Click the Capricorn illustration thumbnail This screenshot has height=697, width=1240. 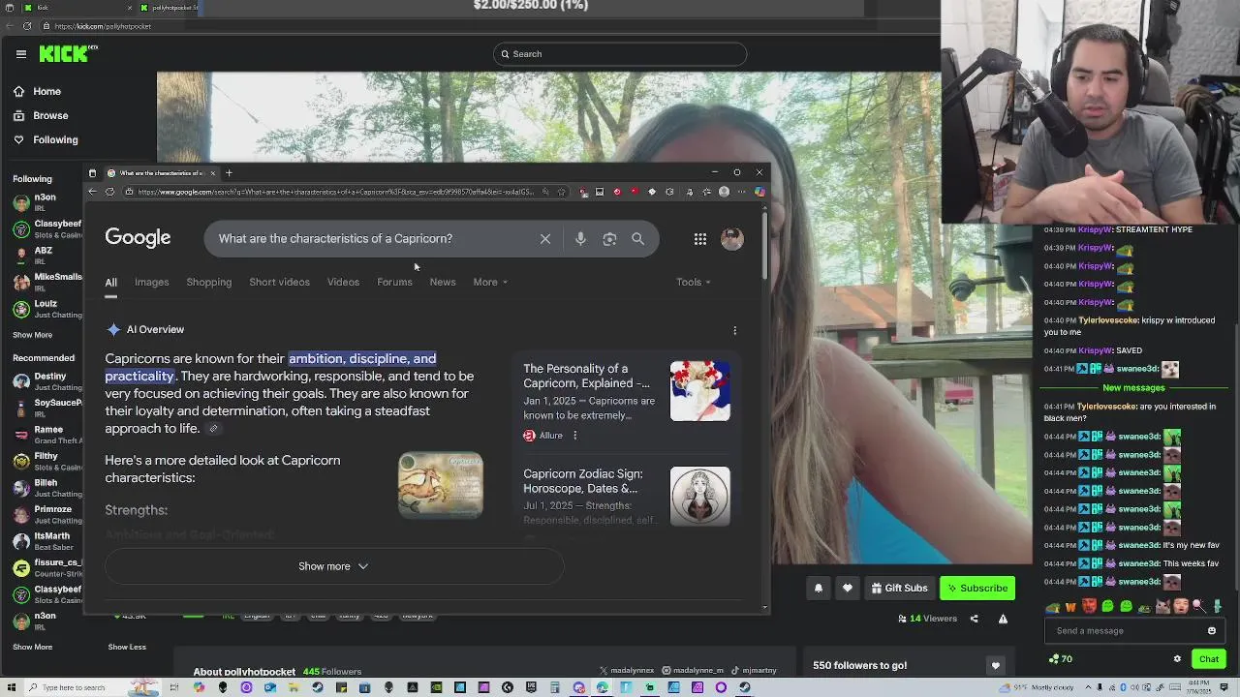click(x=441, y=485)
